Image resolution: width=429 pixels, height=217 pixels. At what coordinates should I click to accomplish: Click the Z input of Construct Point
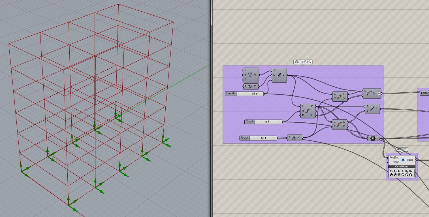click(245, 79)
